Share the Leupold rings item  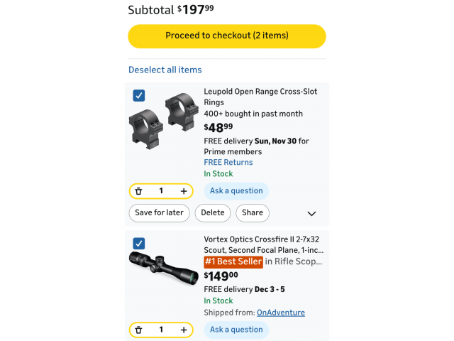pos(252,212)
